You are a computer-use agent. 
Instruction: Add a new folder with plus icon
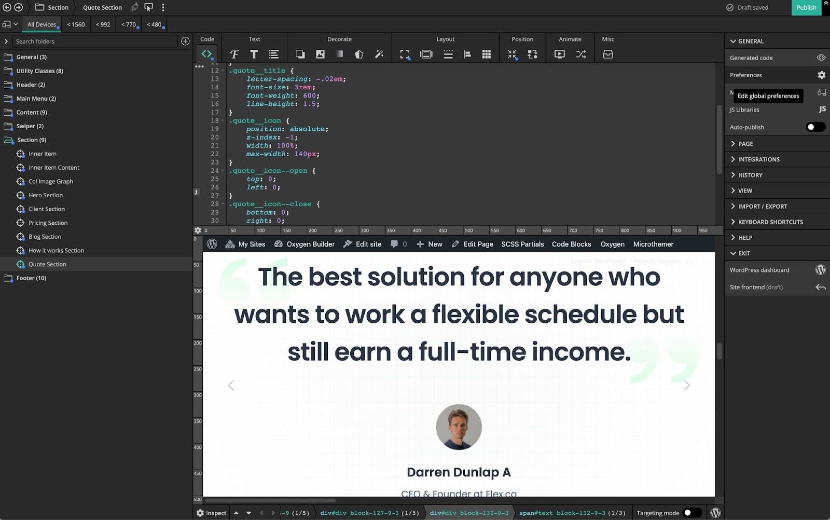(x=185, y=41)
